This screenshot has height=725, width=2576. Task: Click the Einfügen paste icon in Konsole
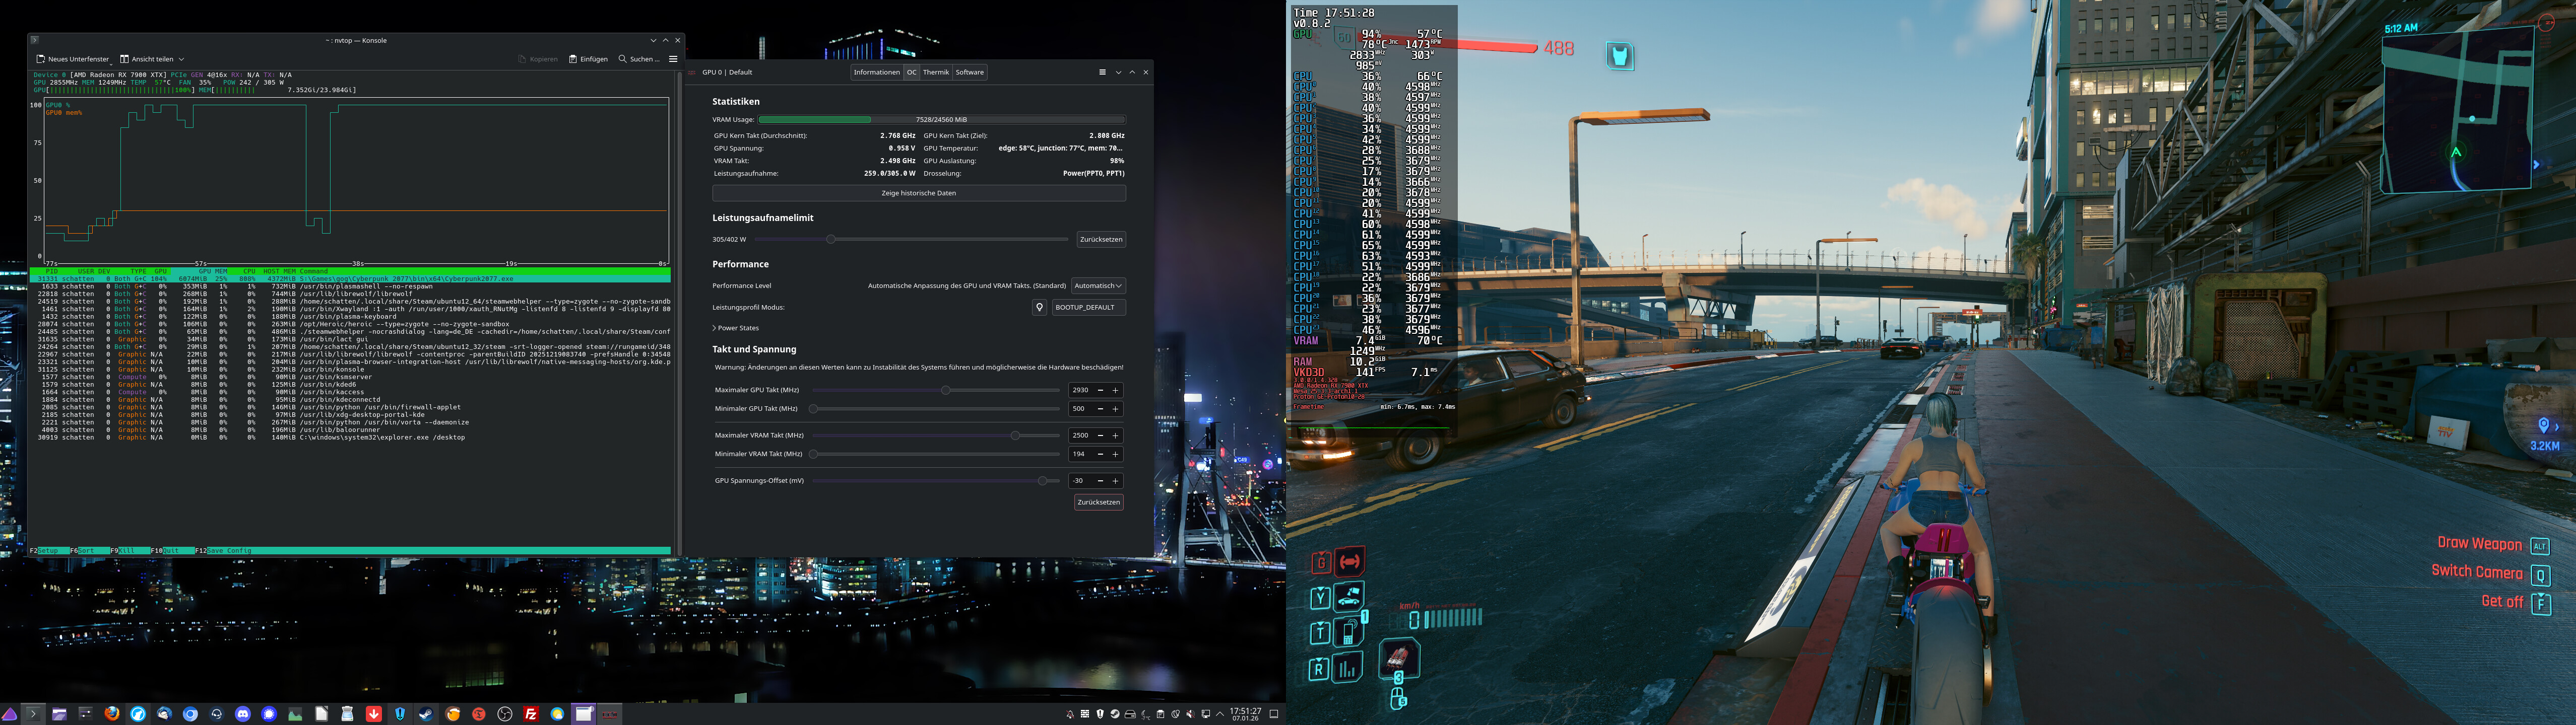tap(573, 59)
